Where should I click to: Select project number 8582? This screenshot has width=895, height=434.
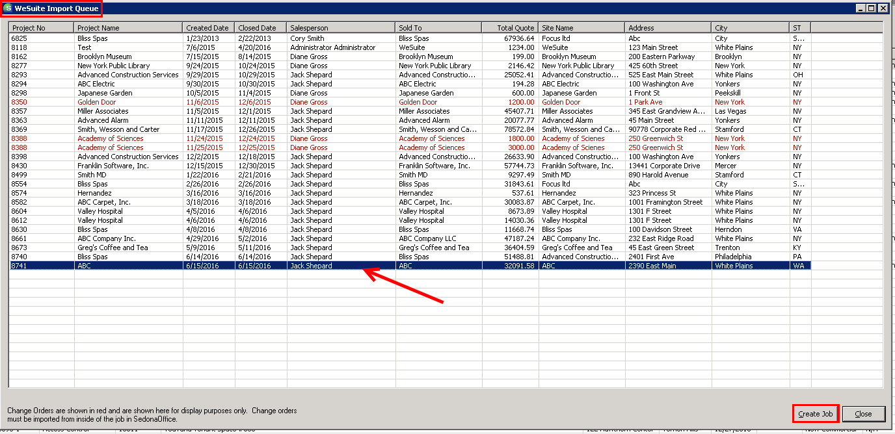tap(20, 202)
